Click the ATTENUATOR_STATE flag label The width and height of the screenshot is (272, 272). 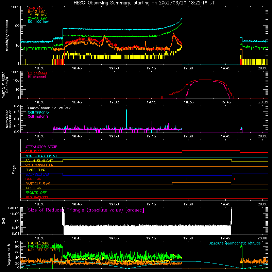point(41,147)
